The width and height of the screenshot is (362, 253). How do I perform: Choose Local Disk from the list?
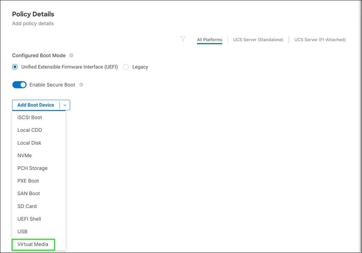tap(29, 143)
